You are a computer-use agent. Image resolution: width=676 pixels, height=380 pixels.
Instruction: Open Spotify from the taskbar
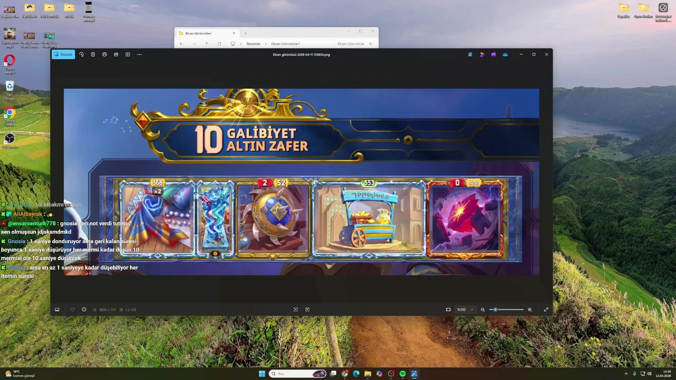click(x=402, y=374)
